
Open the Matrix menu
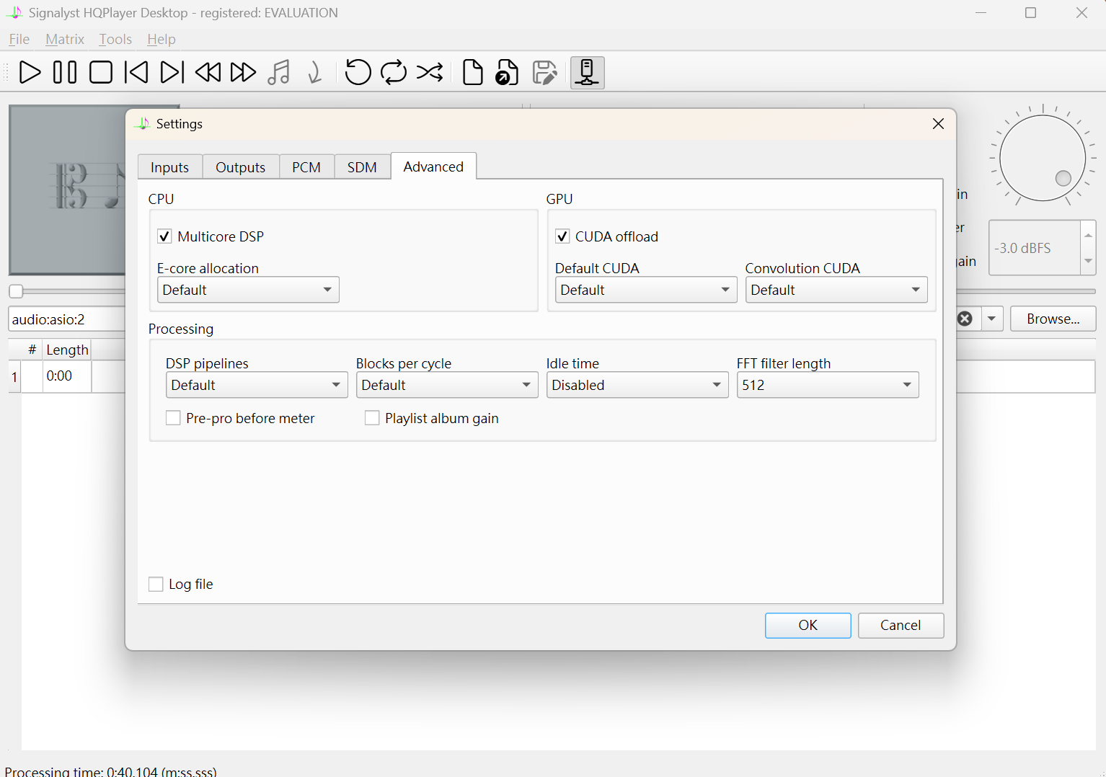point(65,40)
